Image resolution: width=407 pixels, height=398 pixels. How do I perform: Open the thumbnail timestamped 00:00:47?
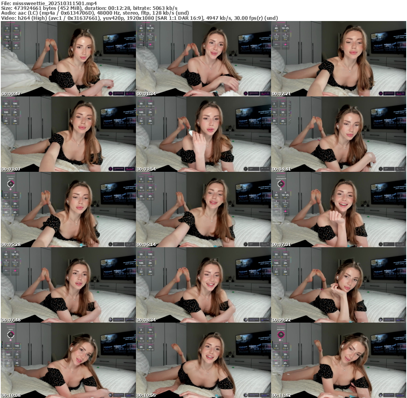pos(68,59)
